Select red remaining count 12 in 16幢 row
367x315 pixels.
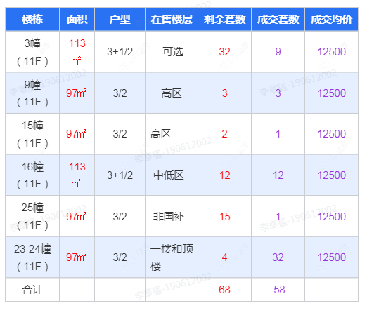(224, 175)
